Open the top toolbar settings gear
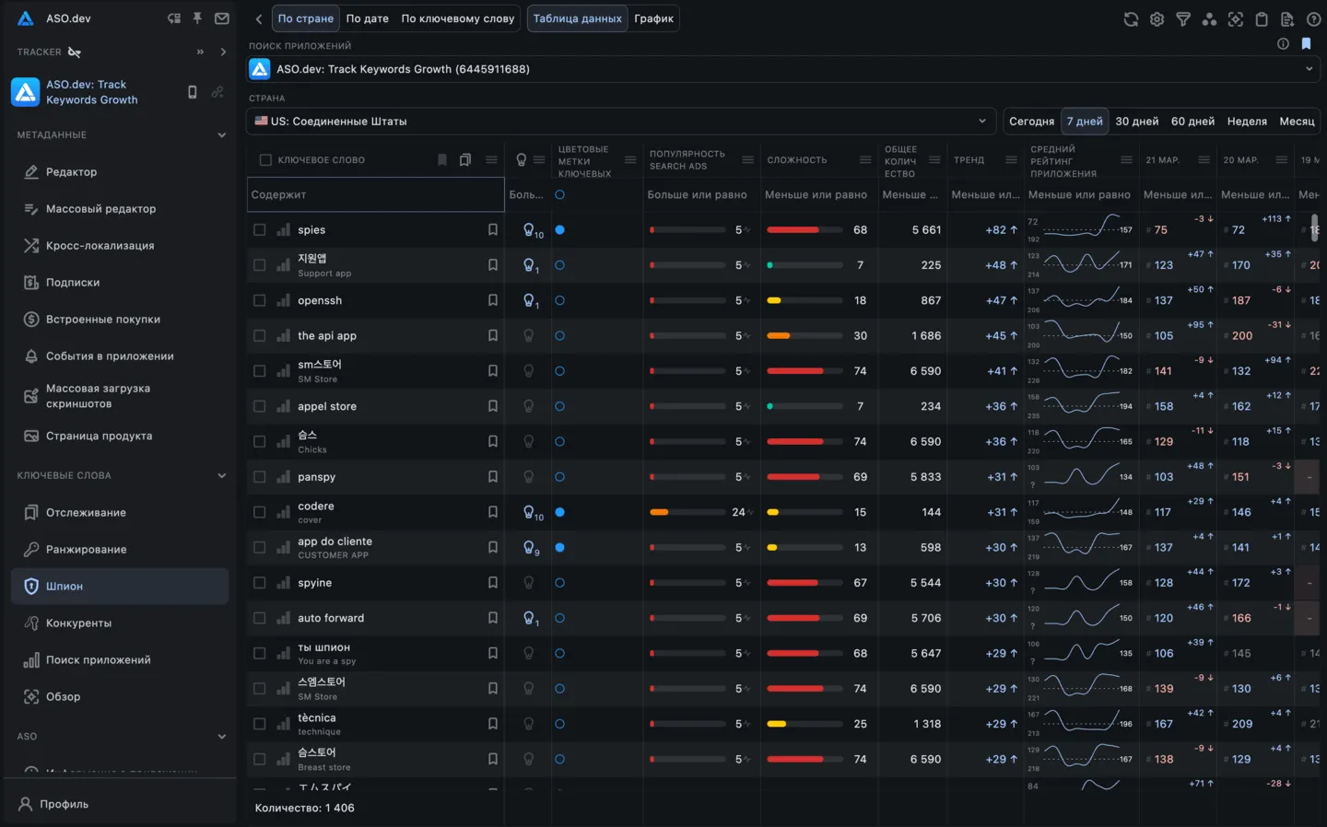This screenshot has width=1327, height=827. (1157, 19)
